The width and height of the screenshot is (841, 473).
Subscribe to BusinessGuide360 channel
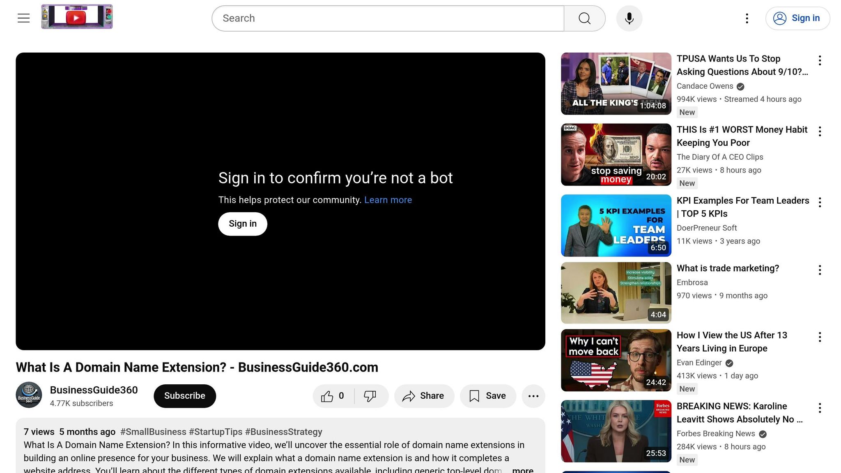click(185, 396)
